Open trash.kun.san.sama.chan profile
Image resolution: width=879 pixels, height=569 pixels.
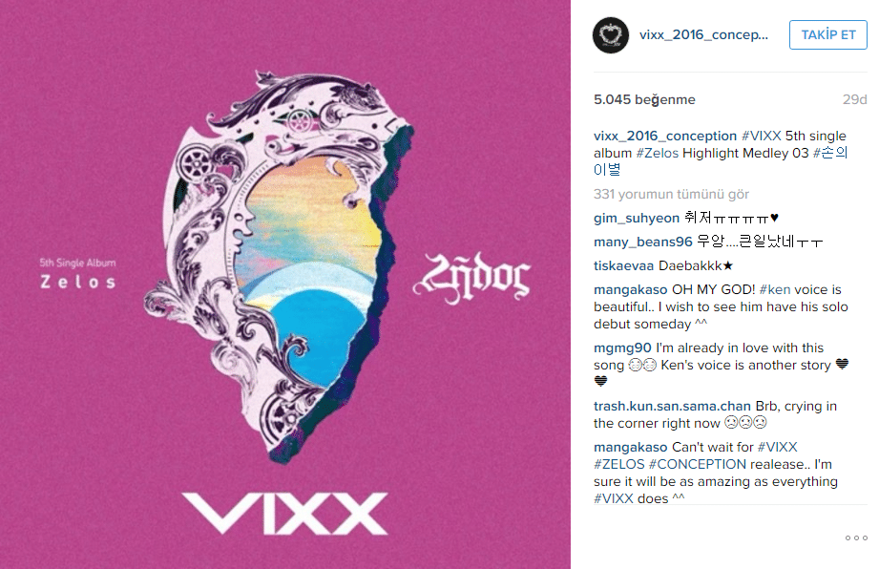coord(672,407)
